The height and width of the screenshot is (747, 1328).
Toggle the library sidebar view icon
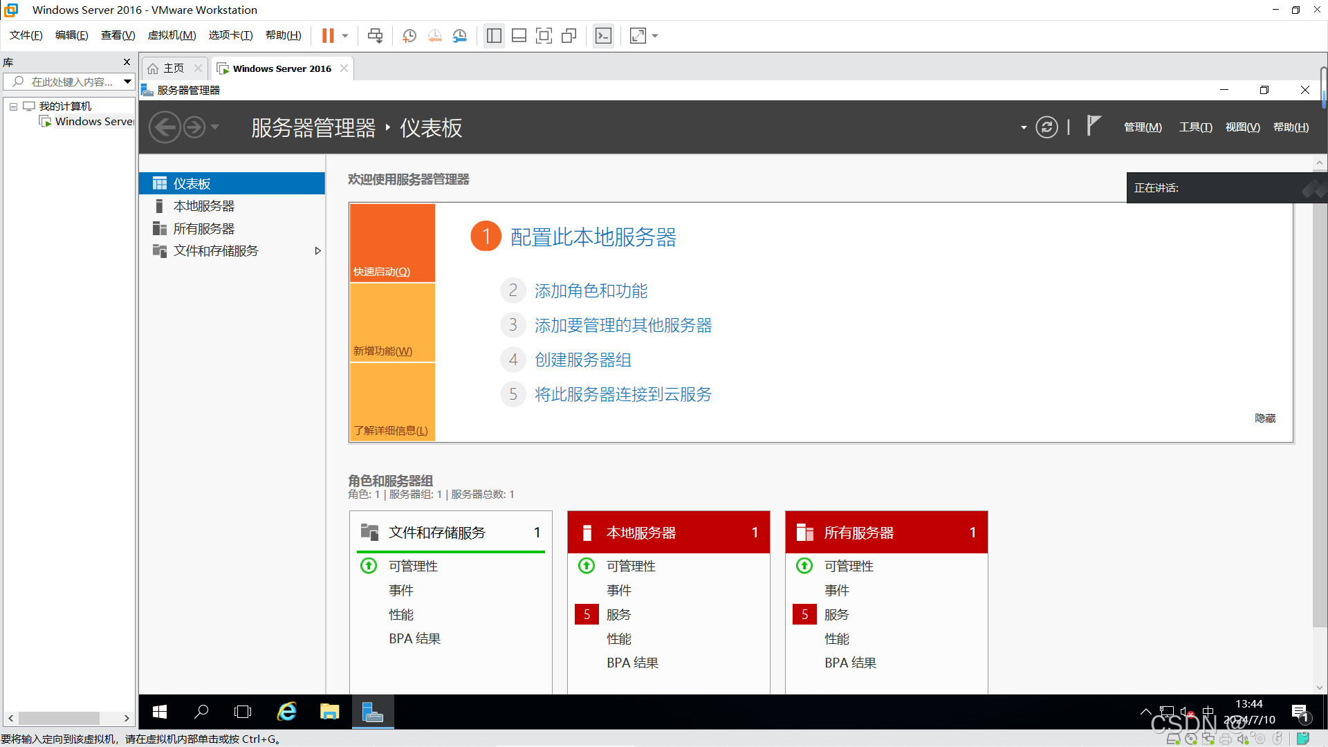(494, 35)
